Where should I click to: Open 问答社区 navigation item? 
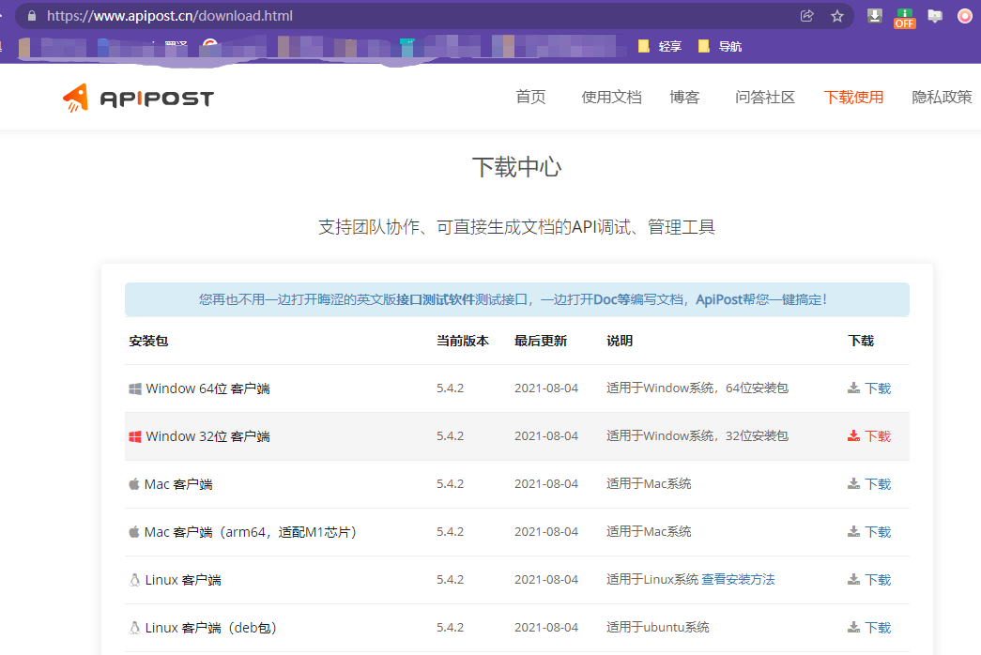(x=764, y=97)
